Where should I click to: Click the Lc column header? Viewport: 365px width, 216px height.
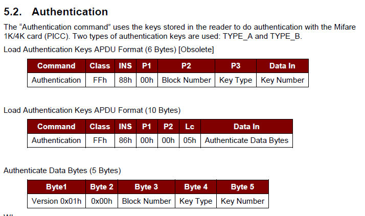point(190,127)
